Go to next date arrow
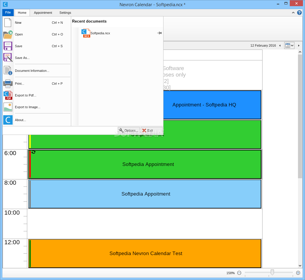The width and height of the screenshot is (305, 280). point(299,45)
